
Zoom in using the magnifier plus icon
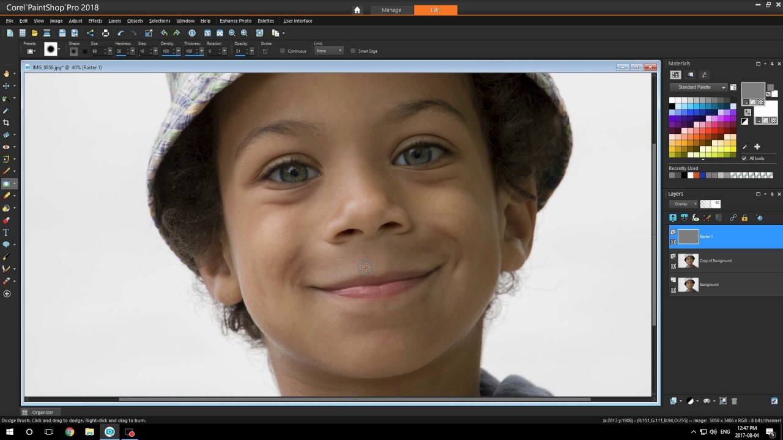tap(244, 33)
